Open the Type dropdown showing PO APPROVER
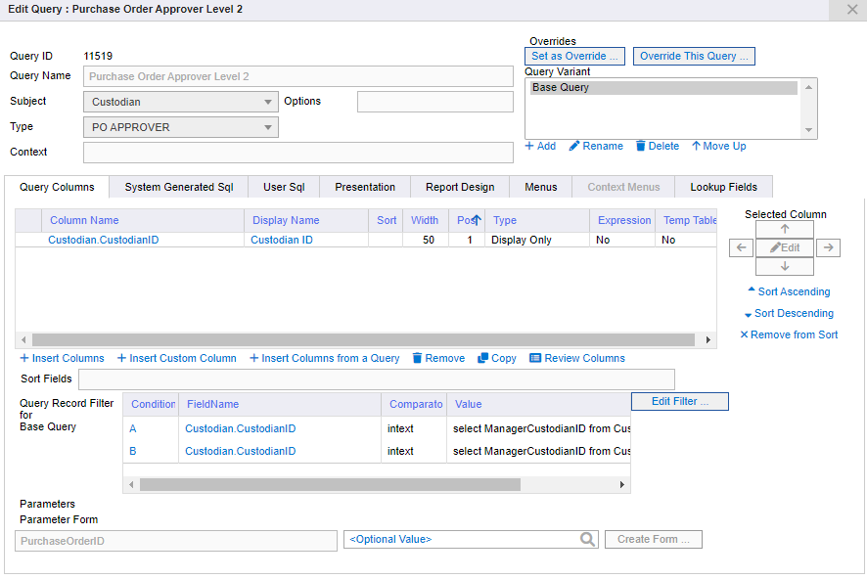The height and width of the screenshot is (579, 867). [x=266, y=126]
